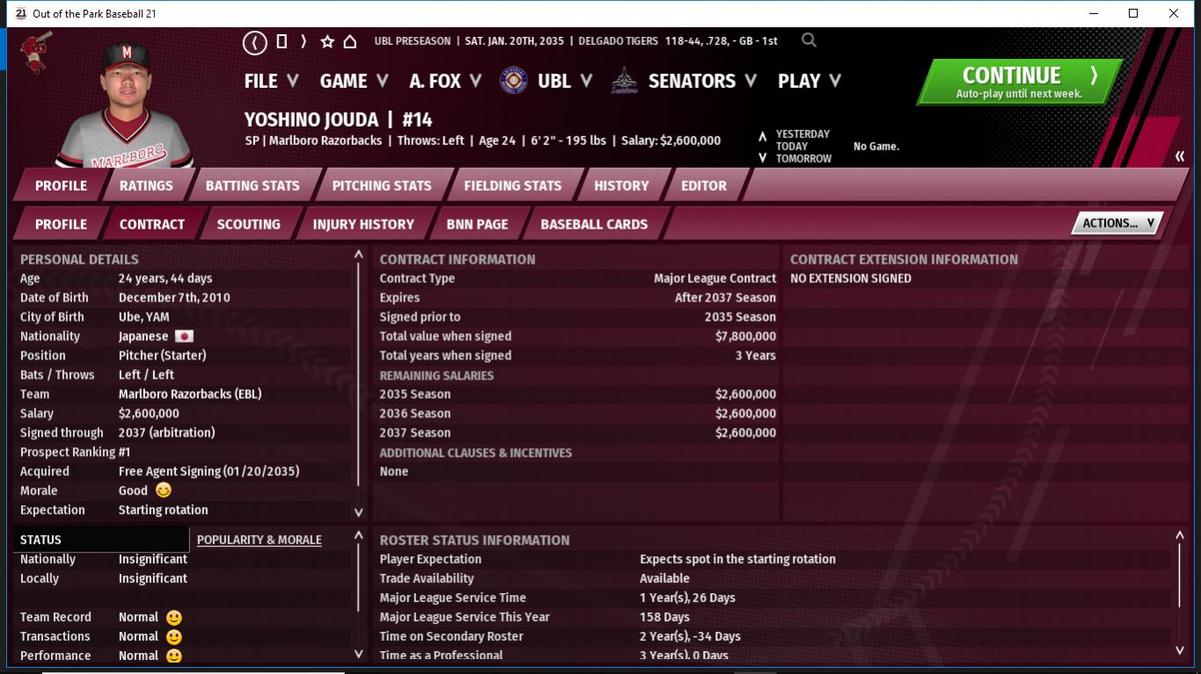
Task: Click the star bookmark icon
Action: pos(327,41)
